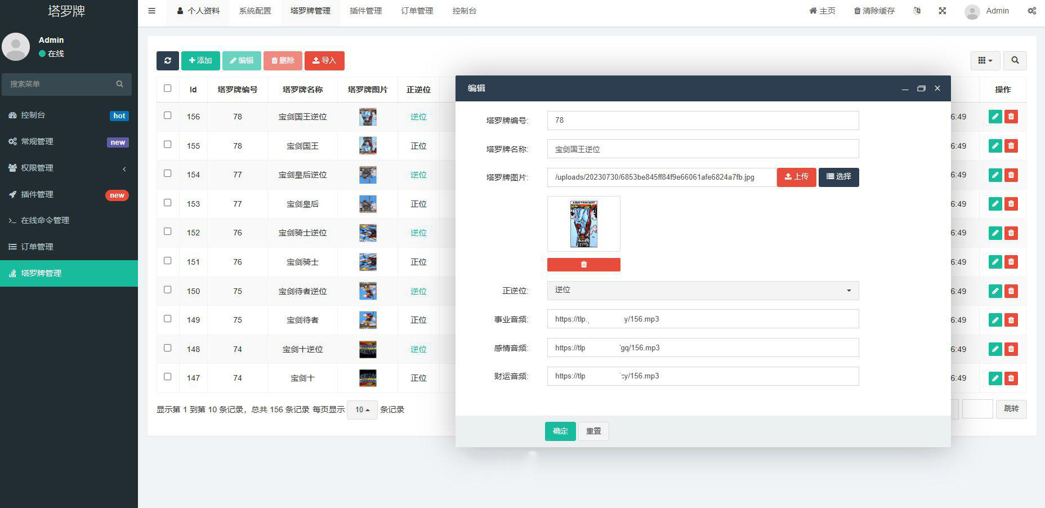Select the checkbox for row Id 150
Image resolution: width=1045 pixels, height=508 pixels.
(167, 290)
